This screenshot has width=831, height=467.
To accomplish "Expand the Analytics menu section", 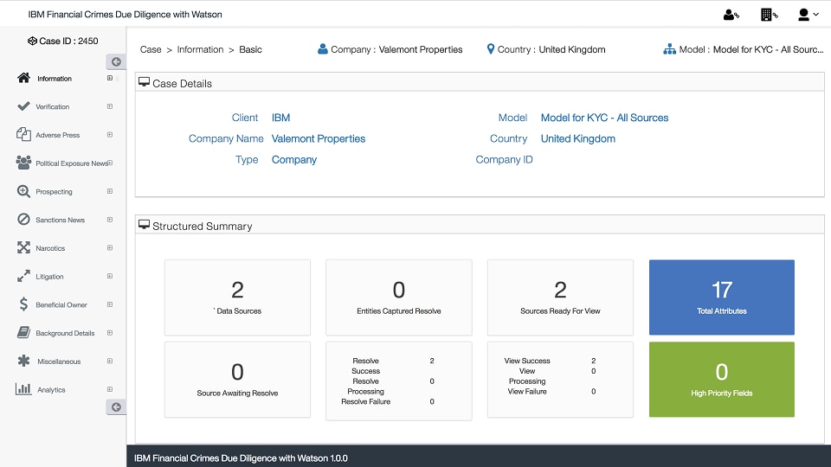I will pos(110,389).
